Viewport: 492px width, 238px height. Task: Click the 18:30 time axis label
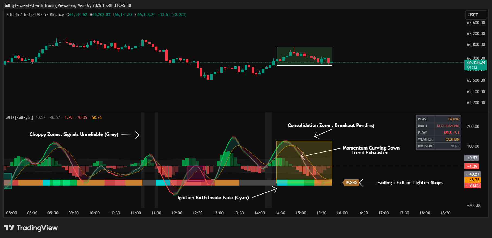click(445, 213)
